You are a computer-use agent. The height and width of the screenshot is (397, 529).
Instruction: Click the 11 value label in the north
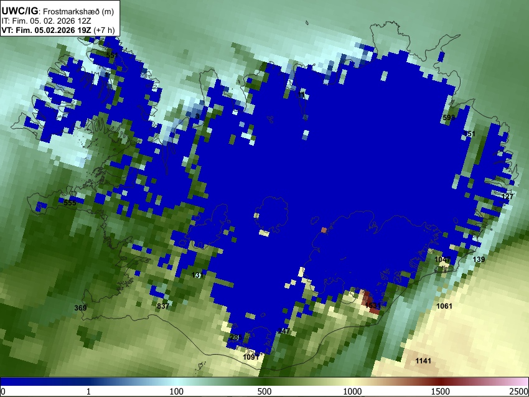coord(302,95)
